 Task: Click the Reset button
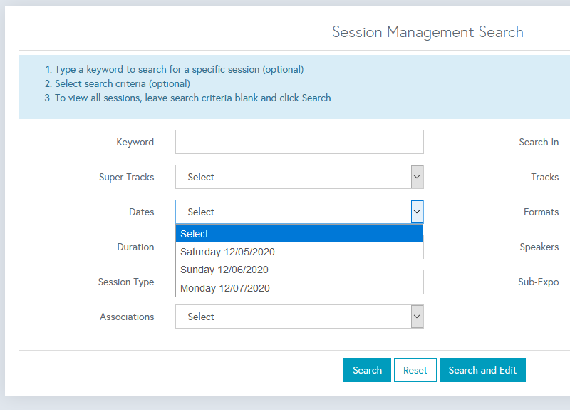[415, 370]
